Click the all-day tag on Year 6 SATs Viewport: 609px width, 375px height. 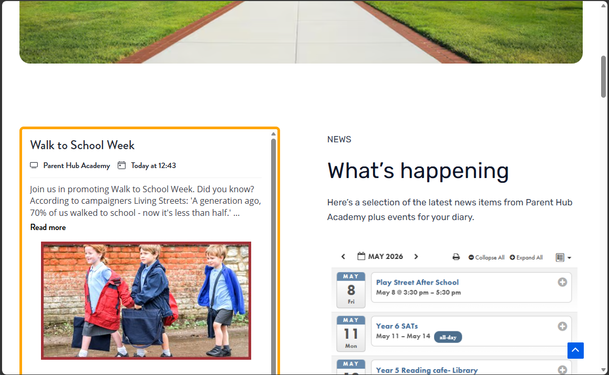coord(448,337)
